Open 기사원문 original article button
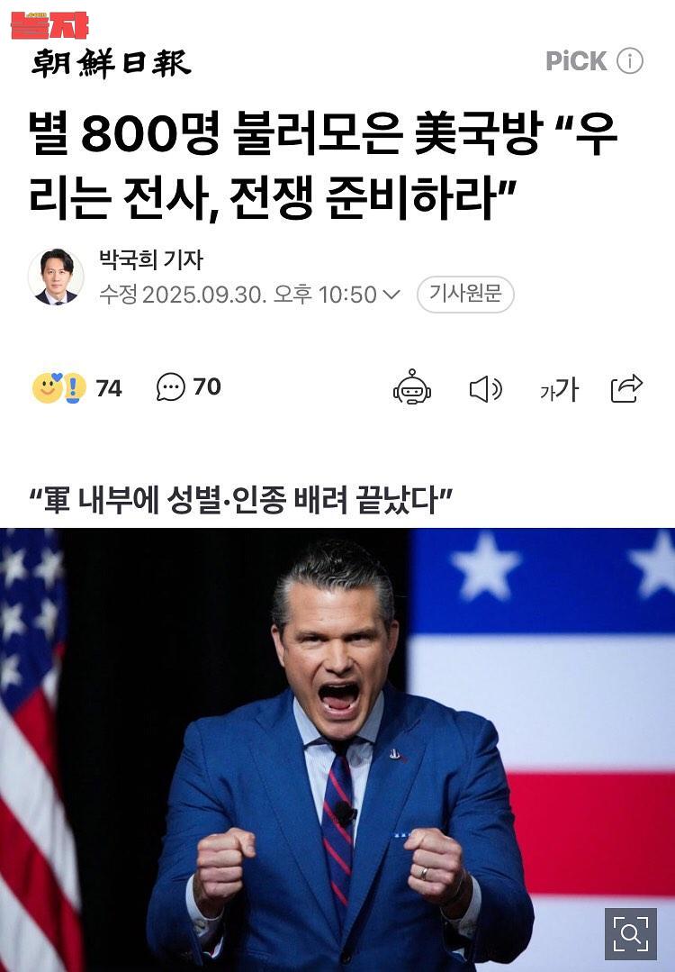The image size is (675, 972). click(465, 294)
